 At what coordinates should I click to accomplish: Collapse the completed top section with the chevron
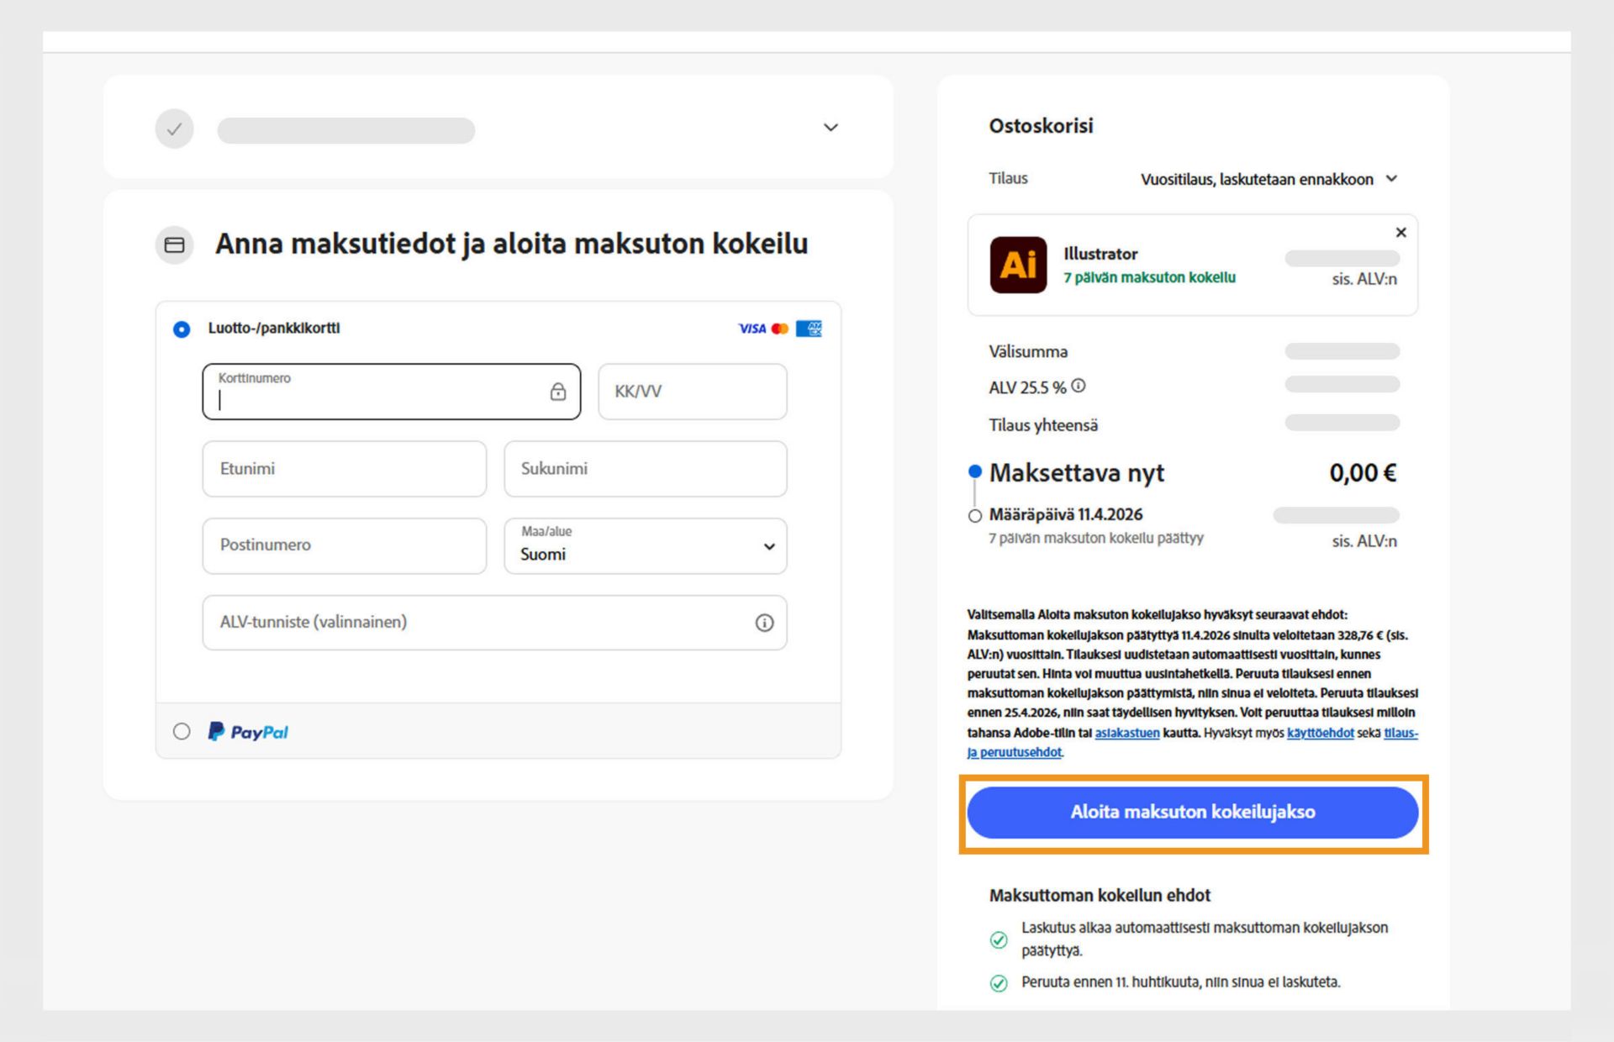click(831, 128)
